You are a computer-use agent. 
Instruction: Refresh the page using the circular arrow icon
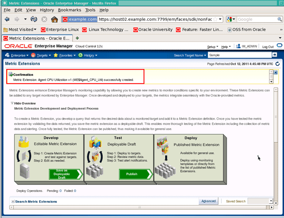277,64
